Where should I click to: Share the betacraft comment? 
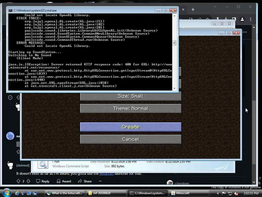(x=85, y=181)
